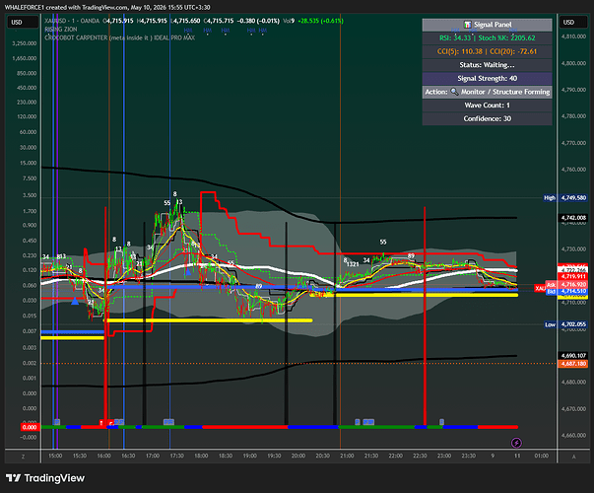
Task: Click the Bid 4,714.510 price label
Action: [566, 291]
